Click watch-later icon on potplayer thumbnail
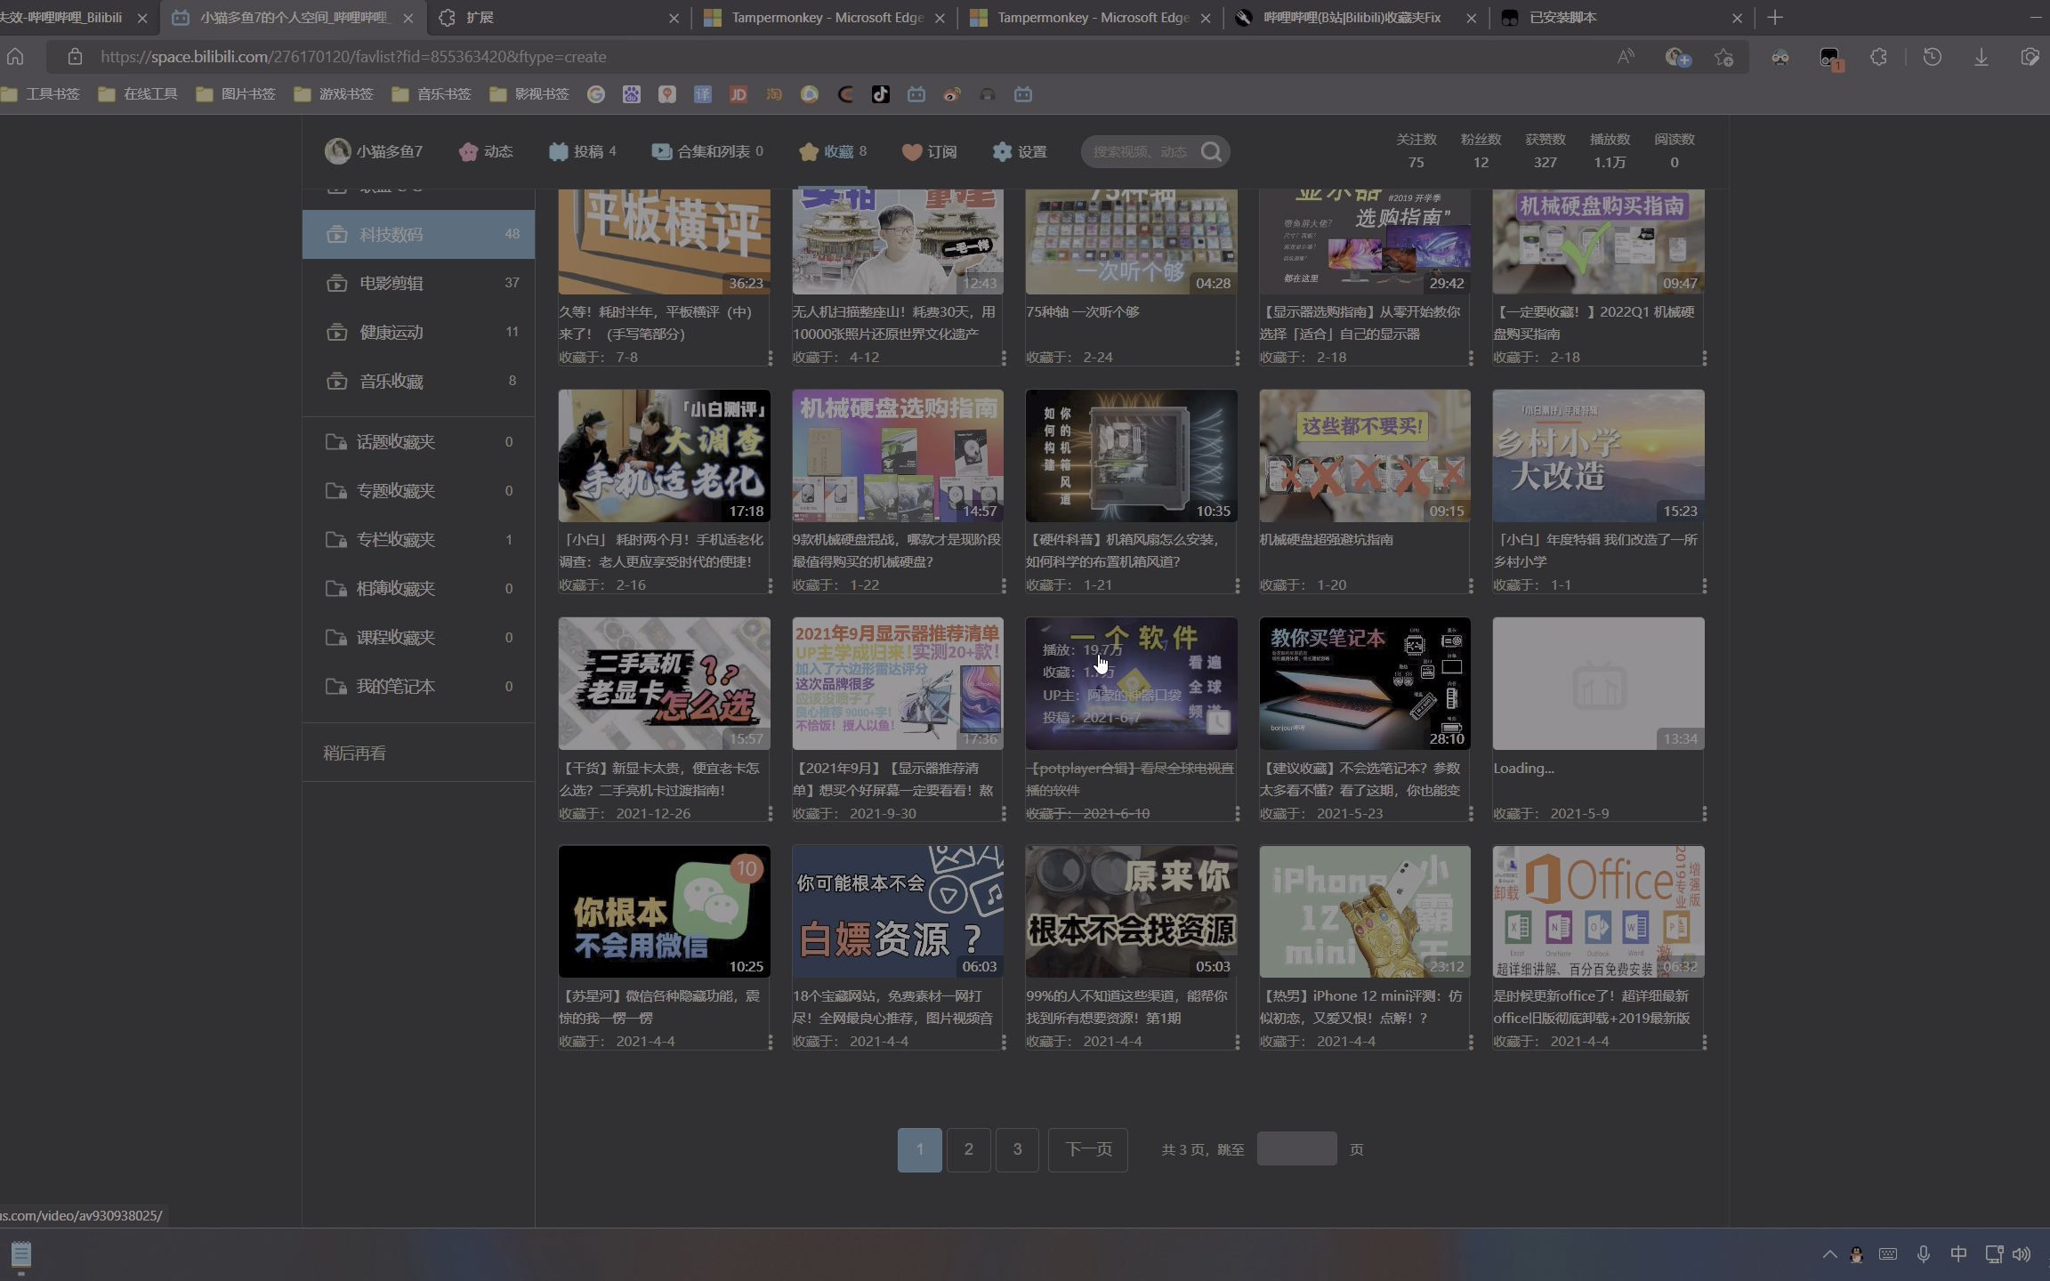 point(1218,722)
